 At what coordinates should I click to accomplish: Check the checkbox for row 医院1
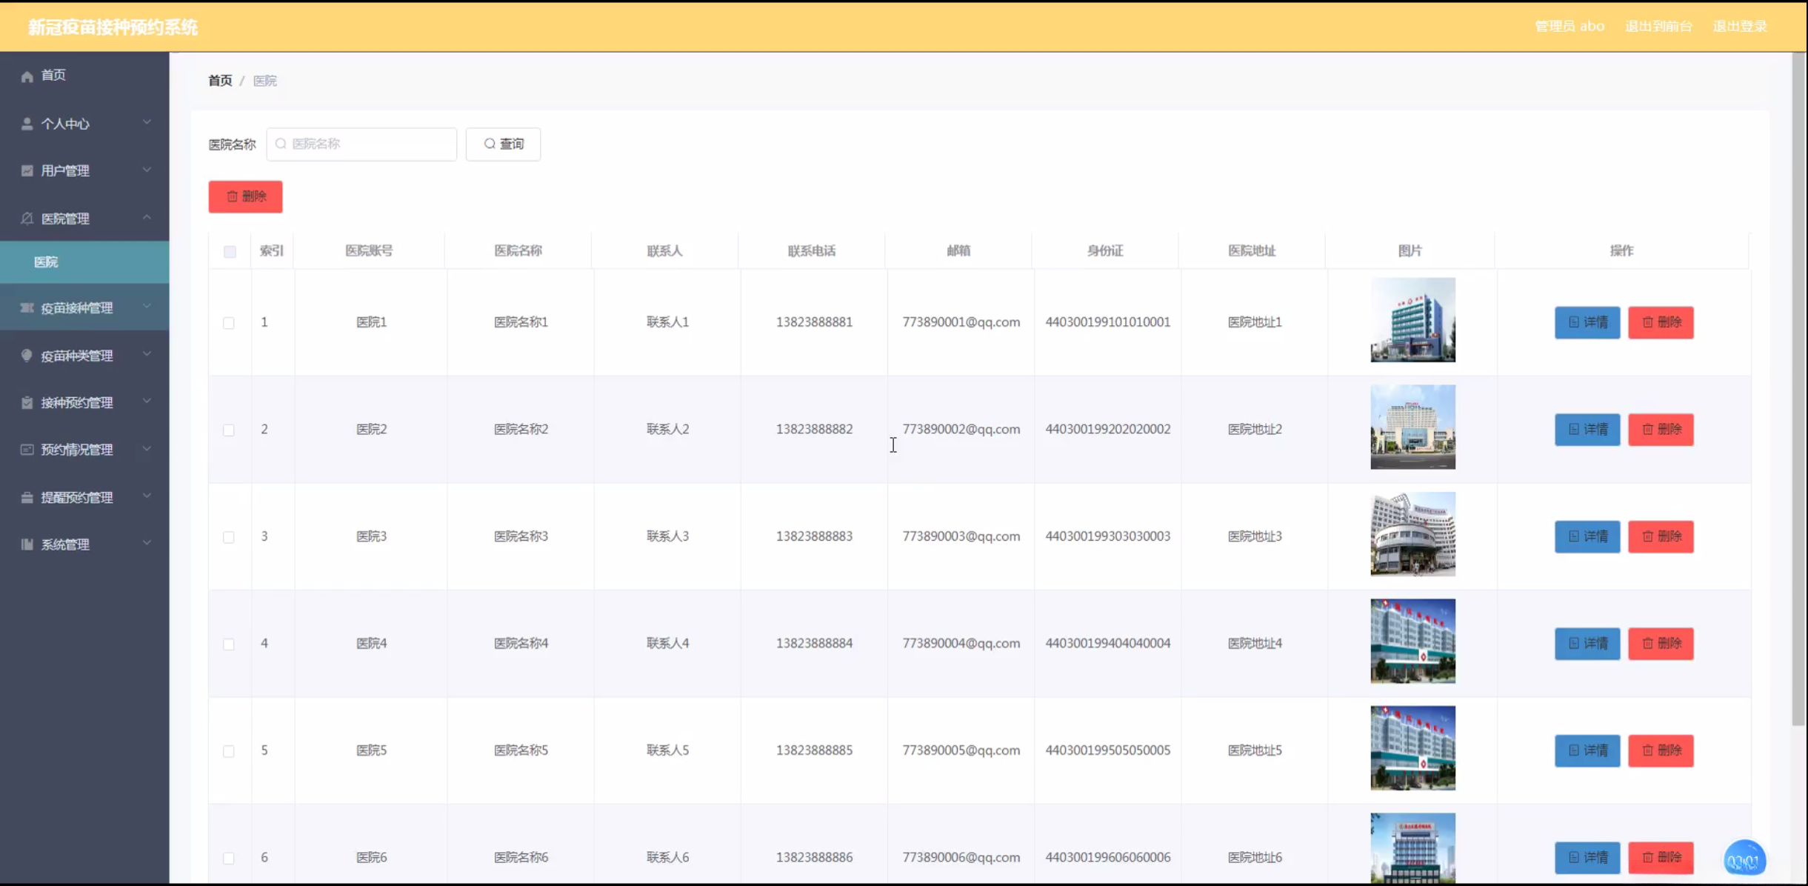click(229, 323)
